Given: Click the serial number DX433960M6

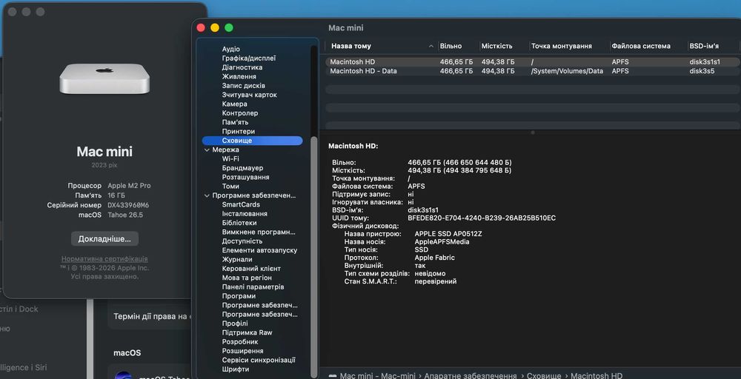Looking at the screenshot, I should 128,205.
